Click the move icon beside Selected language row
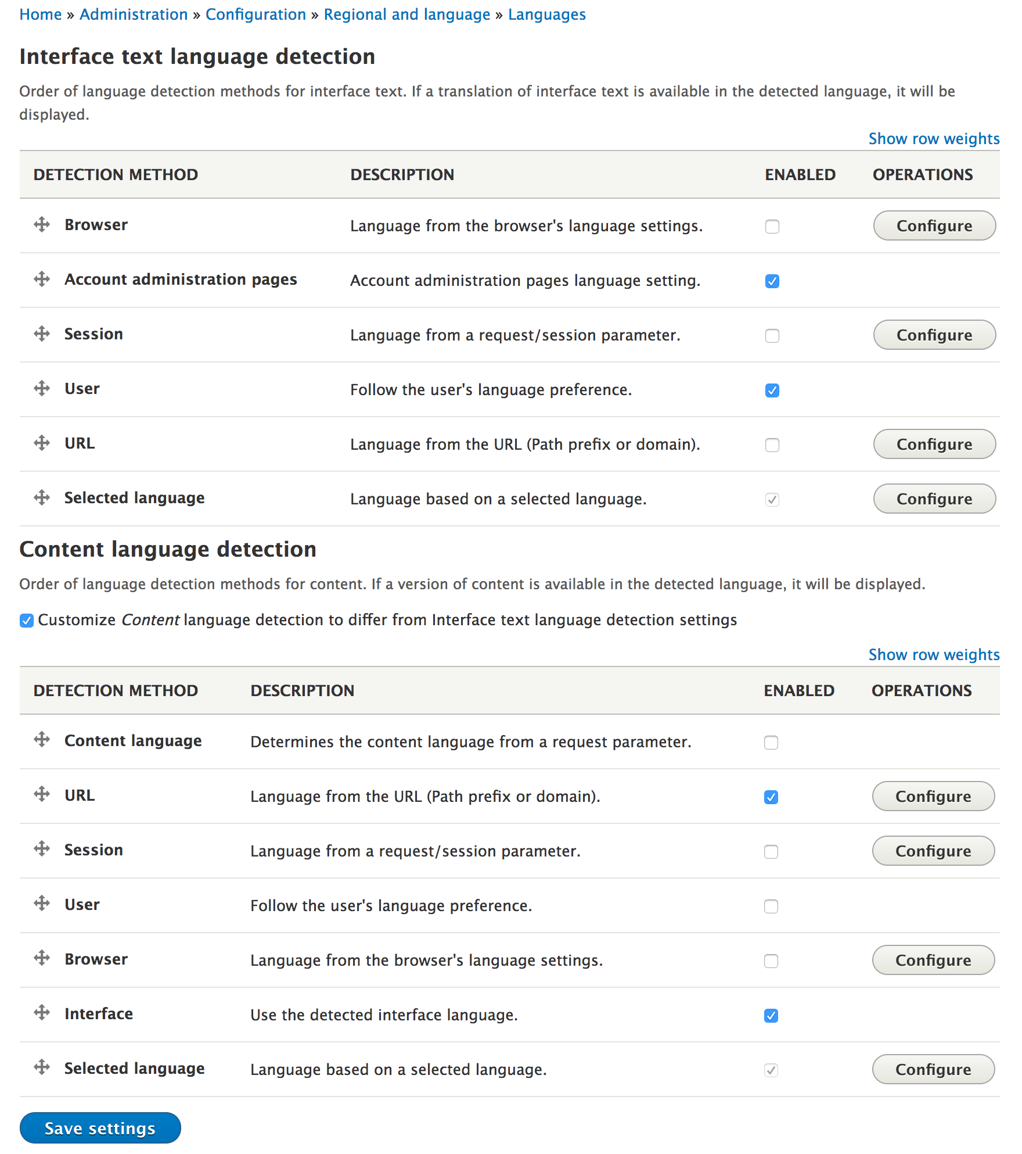This screenshot has height=1154, width=1022. [42, 498]
